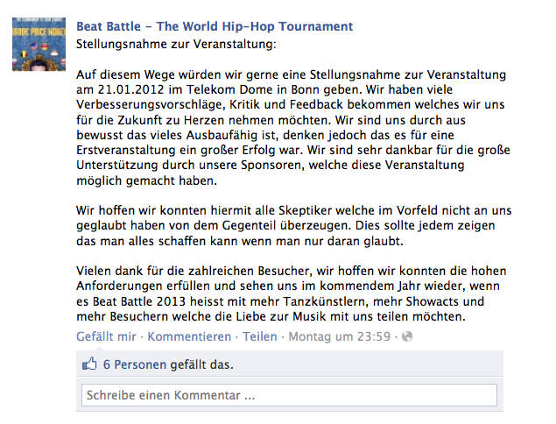The image size is (556, 424).
Task: Click Kommentieren under the post
Action: (189, 336)
